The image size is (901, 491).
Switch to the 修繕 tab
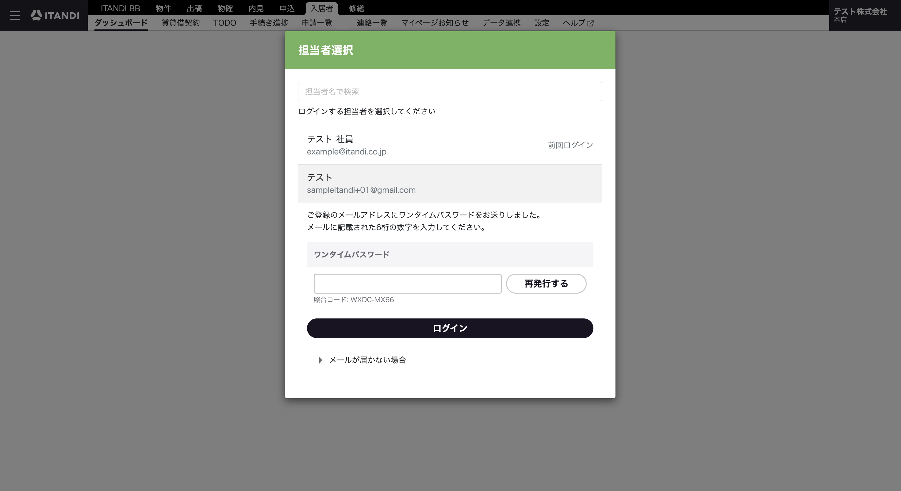356,8
